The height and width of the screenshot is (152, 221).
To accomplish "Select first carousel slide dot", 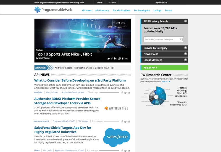I will tap(117, 23).
